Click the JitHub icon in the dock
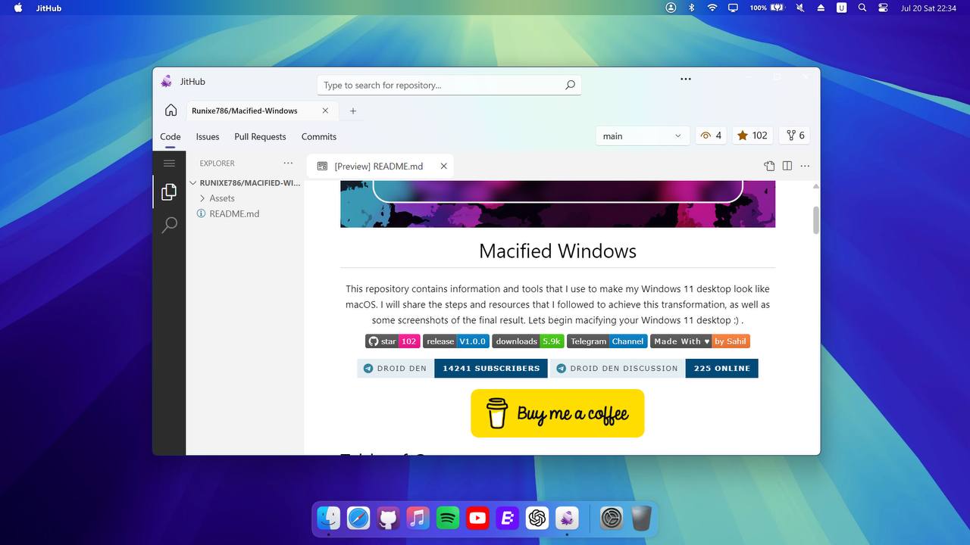970x545 pixels. point(567,518)
